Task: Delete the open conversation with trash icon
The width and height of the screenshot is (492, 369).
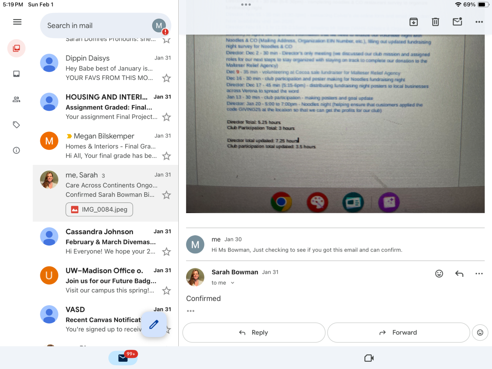Action: click(x=435, y=22)
